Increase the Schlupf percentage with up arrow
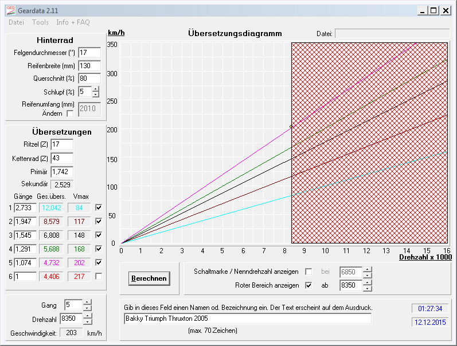The height and width of the screenshot is (346, 457). 95,89
